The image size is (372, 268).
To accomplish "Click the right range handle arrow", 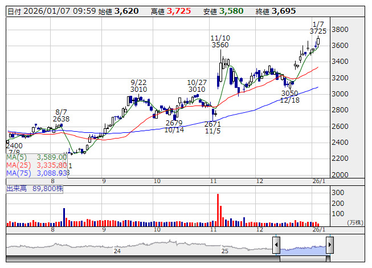I will (329, 246).
